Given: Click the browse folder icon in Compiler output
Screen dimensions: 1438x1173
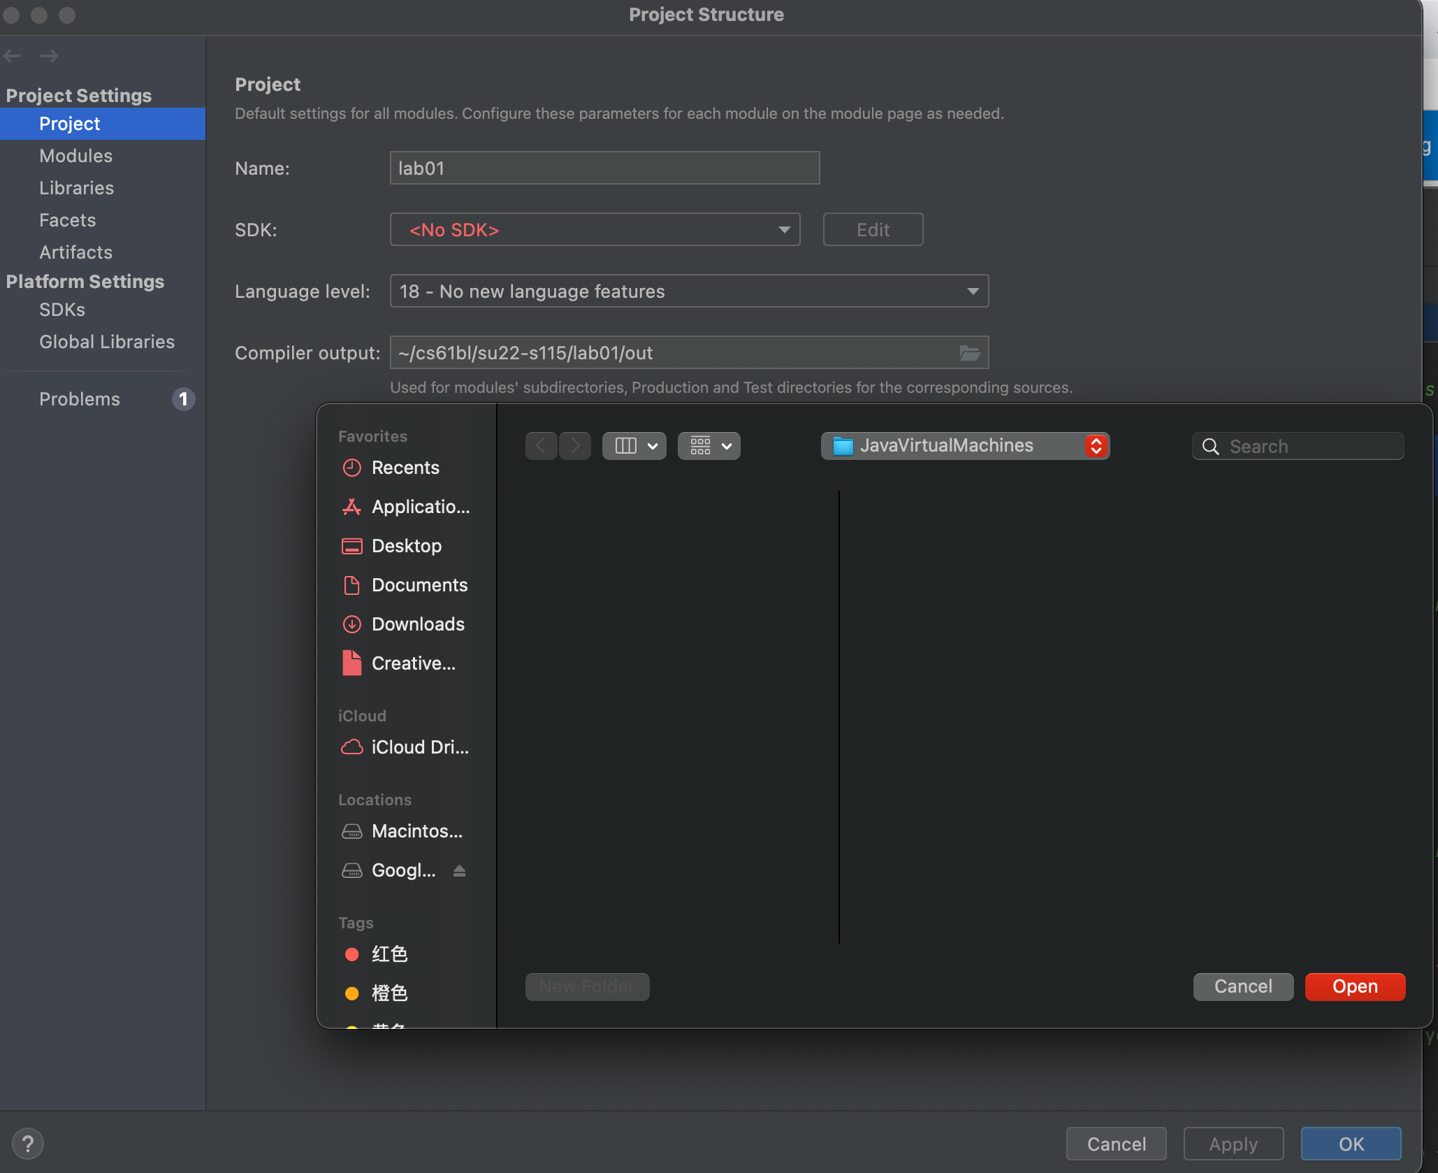Looking at the screenshot, I should click(969, 353).
